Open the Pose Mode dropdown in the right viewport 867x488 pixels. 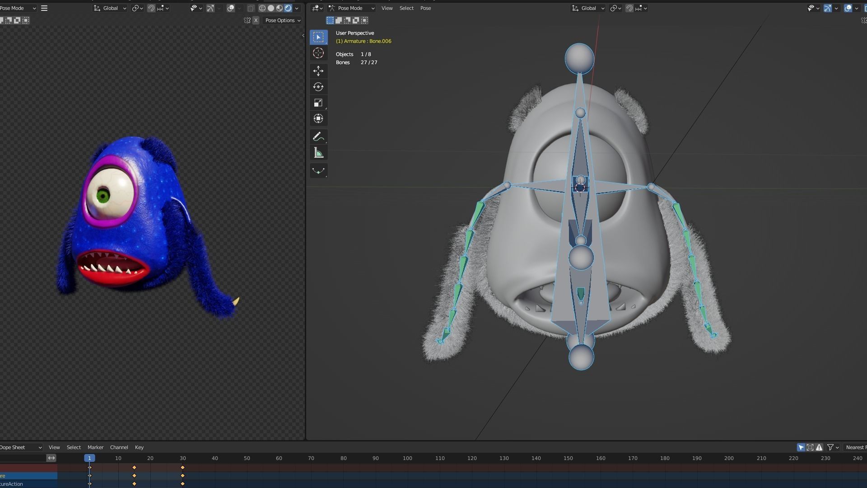[x=351, y=8]
